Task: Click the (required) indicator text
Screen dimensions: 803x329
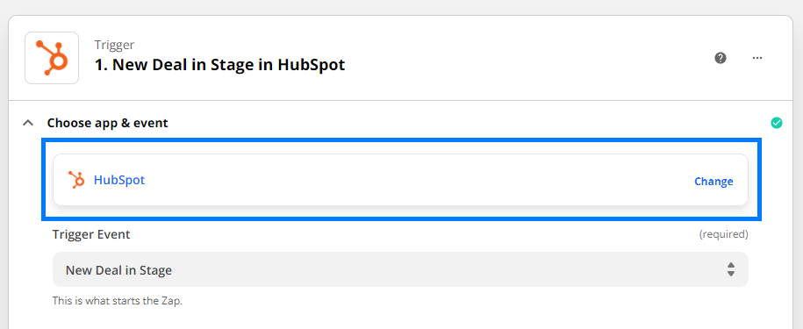Action: tap(724, 234)
